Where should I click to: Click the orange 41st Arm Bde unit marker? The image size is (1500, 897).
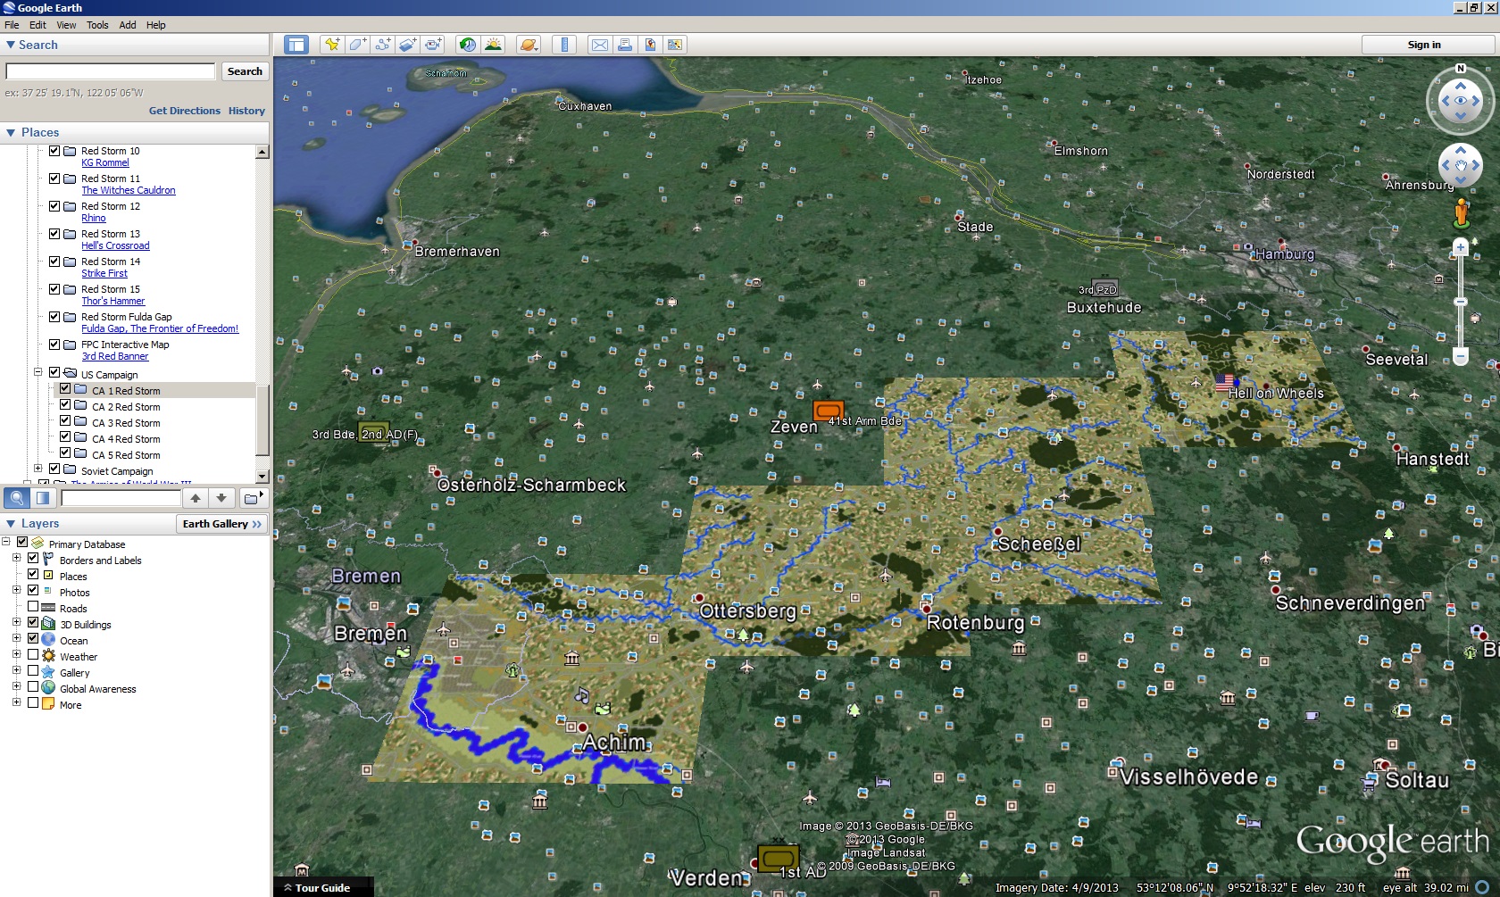(829, 411)
